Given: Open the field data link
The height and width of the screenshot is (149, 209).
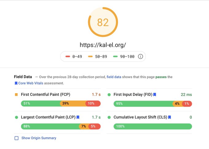Looking at the screenshot, I should [x=114, y=77].
